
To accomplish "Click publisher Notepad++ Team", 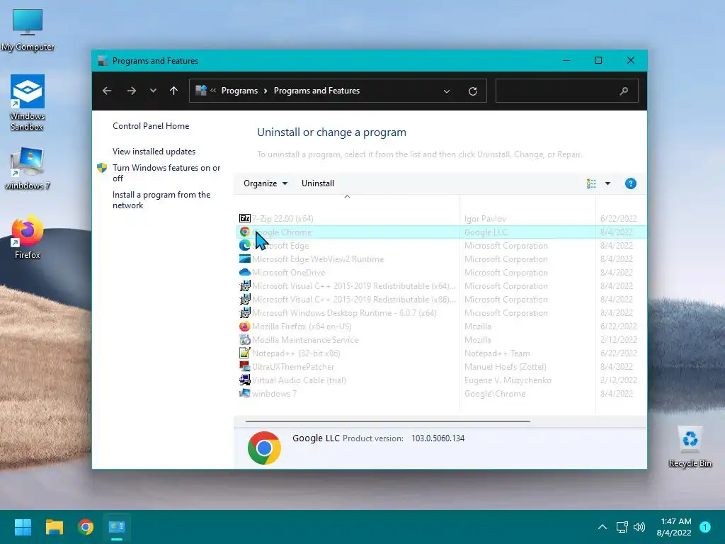I will pyautogui.click(x=497, y=353).
